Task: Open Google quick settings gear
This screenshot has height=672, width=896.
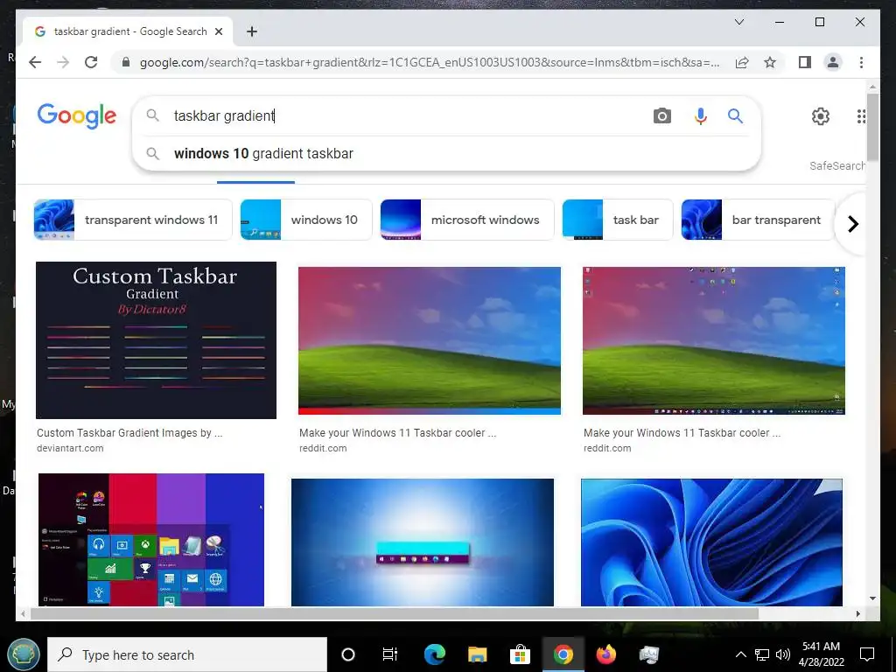Action: (x=821, y=116)
